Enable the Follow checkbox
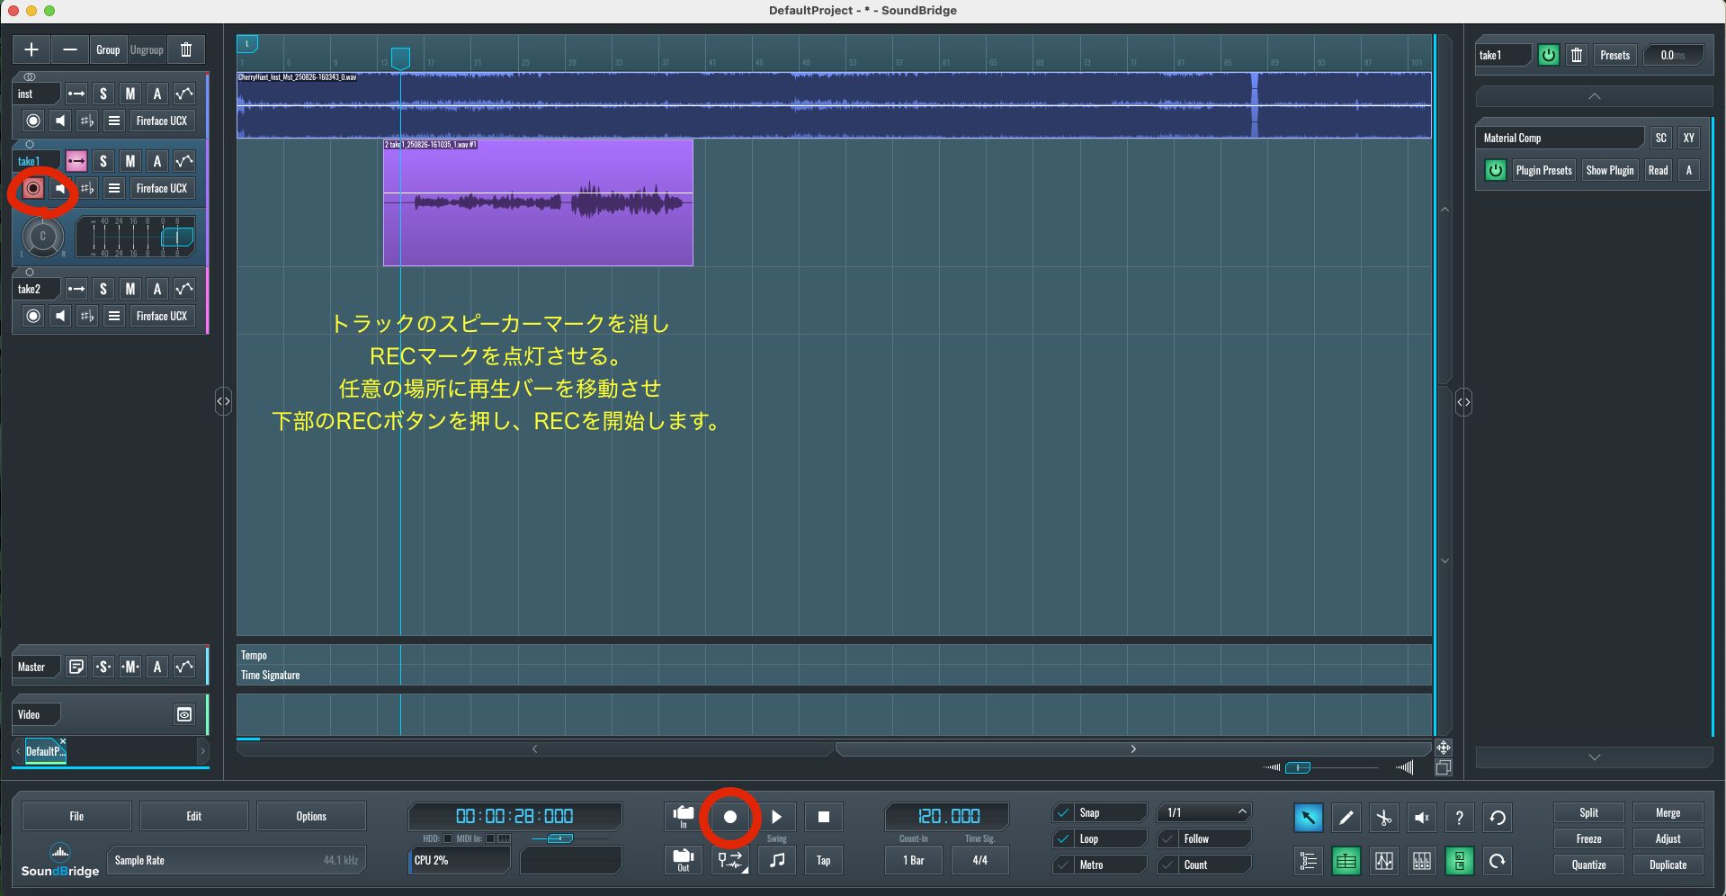Screen dimensions: 1726x896 (x=1167, y=838)
